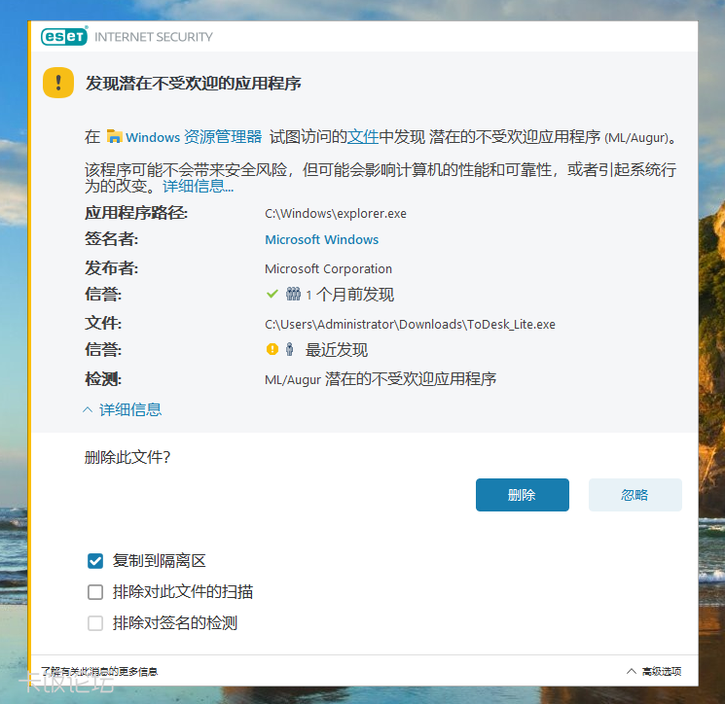Open the 文件 hyperlink in the description

coord(363,137)
